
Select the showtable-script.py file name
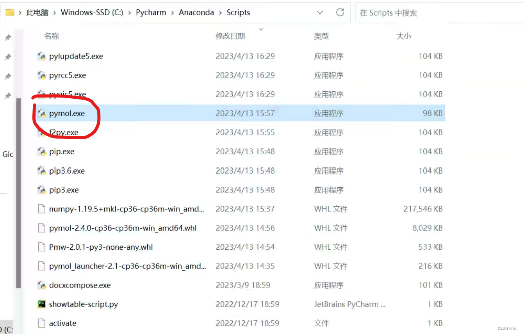[x=84, y=304]
